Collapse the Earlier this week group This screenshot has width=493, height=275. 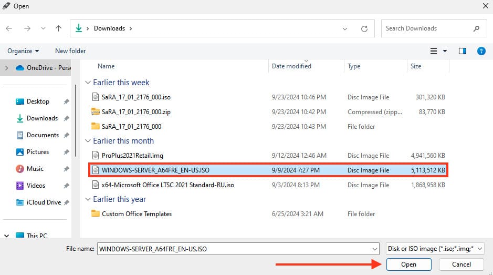pos(88,83)
